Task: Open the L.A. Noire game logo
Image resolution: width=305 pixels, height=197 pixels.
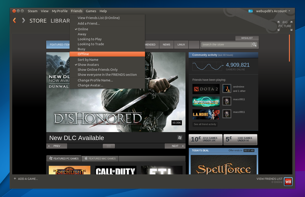Action: 206,115
